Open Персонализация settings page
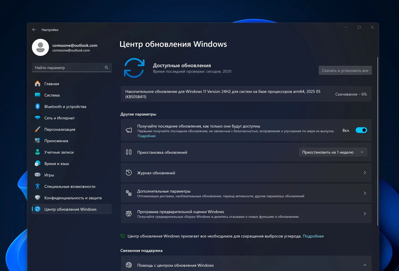399x271 pixels. point(72,129)
